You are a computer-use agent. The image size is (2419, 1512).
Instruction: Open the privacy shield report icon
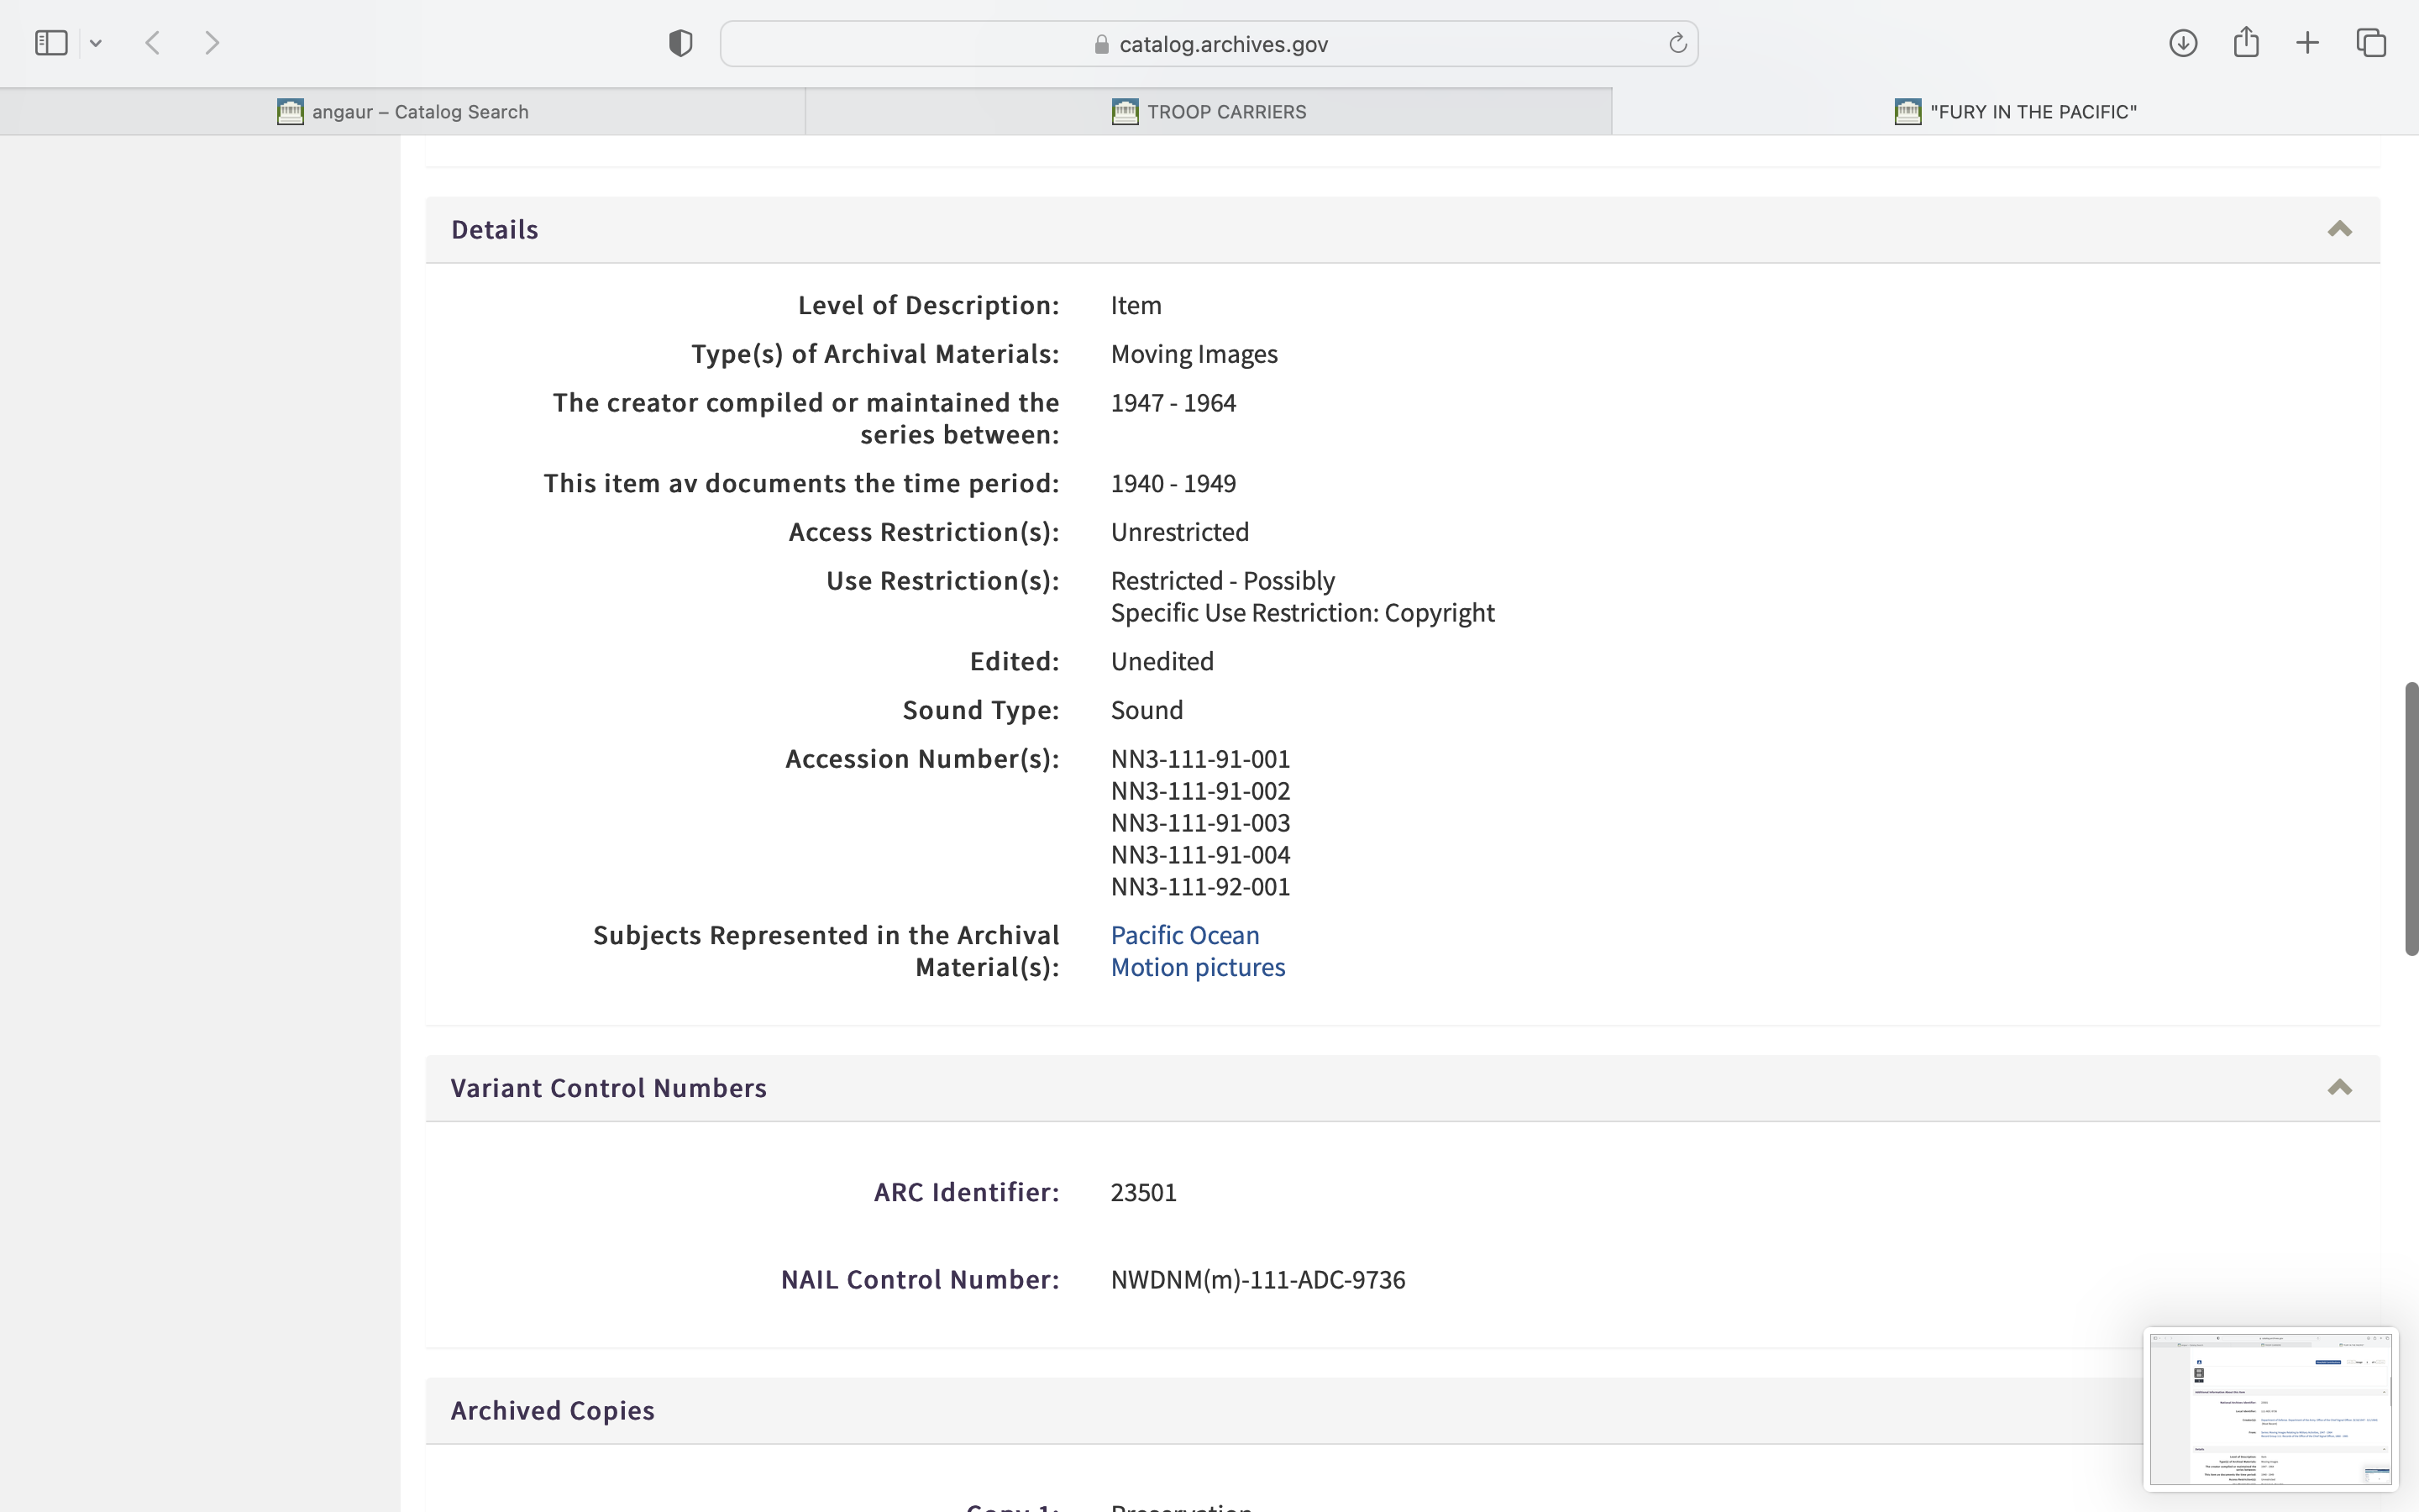pyautogui.click(x=680, y=43)
